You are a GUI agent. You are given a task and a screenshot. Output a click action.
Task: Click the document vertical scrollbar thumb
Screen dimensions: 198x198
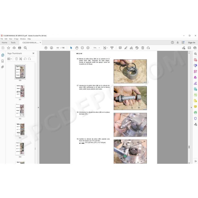[189, 147]
